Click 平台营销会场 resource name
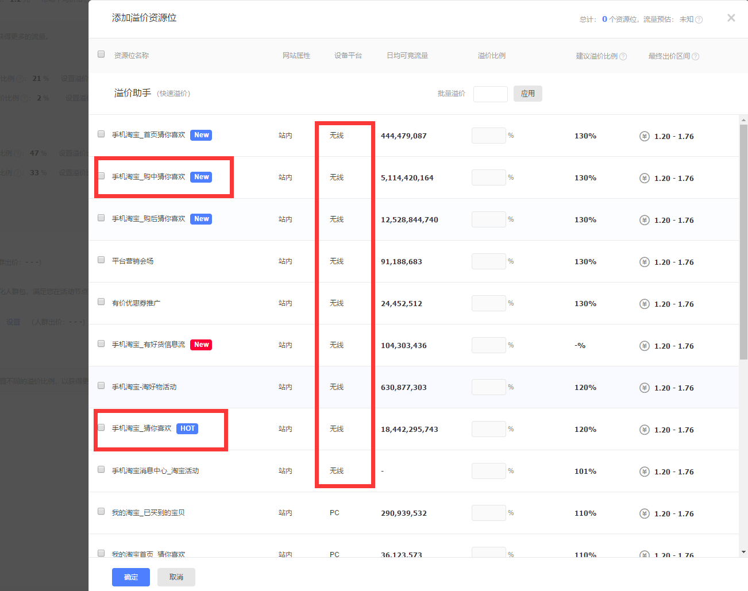The height and width of the screenshot is (591, 748). (x=133, y=261)
